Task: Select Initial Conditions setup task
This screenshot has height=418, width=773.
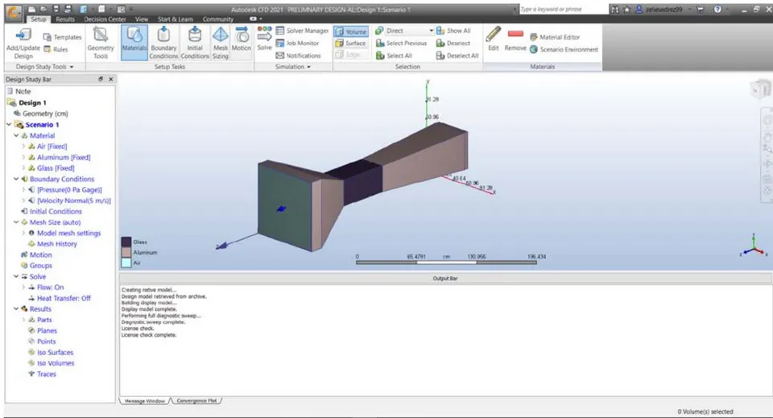Action: (x=195, y=43)
